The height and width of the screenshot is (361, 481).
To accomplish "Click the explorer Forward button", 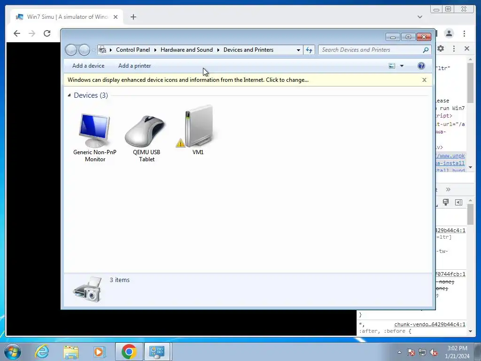I will pyautogui.click(x=84, y=50).
